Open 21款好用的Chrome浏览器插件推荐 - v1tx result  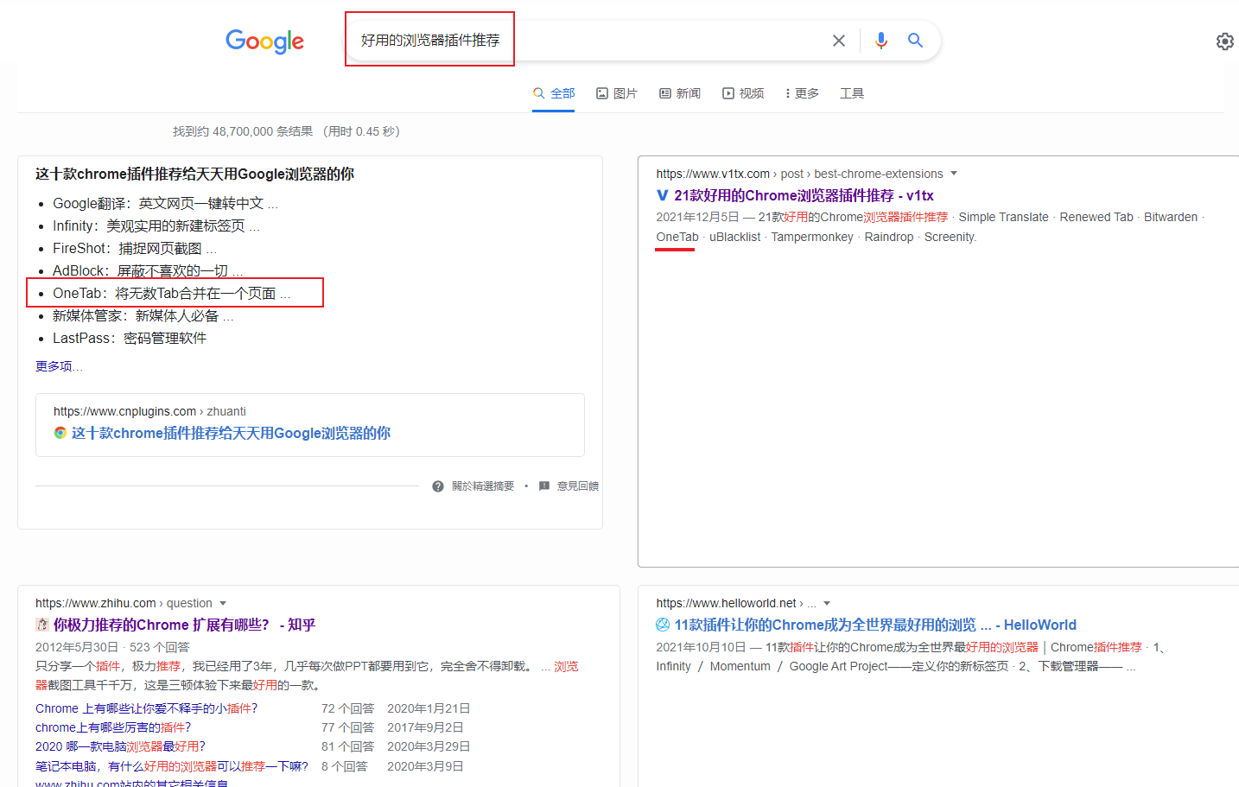[x=804, y=195]
